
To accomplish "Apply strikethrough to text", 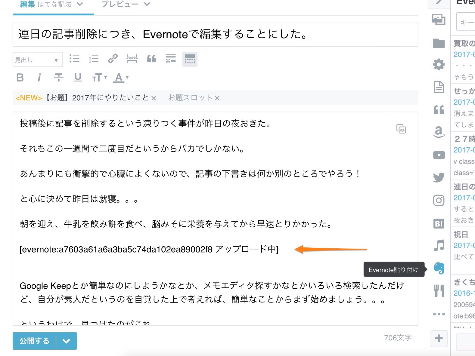I will 59,78.
